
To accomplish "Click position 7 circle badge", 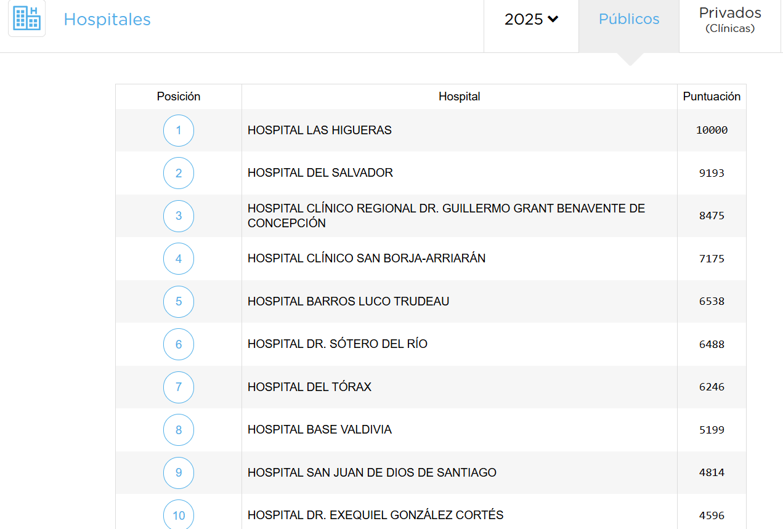I will pos(179,387).
